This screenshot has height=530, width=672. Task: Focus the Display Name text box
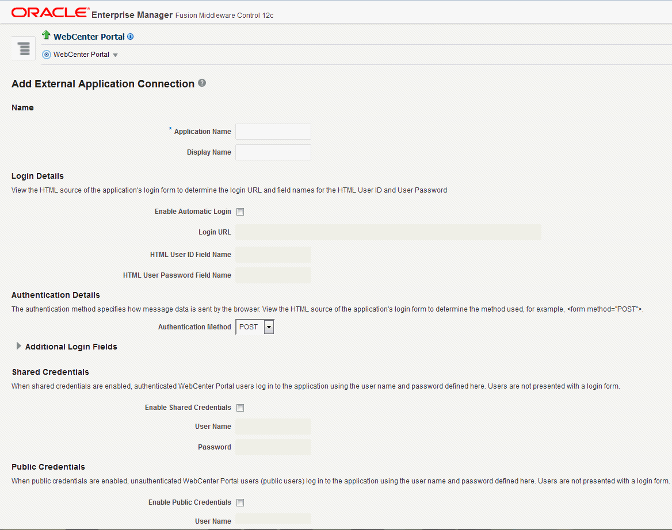pos(273,152)
